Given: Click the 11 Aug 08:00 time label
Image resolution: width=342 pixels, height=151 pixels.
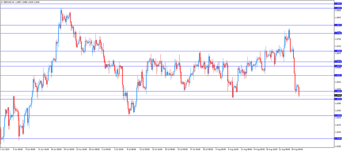Looking at the screenshot, I should pyautogui.click(x=246, y=150).
